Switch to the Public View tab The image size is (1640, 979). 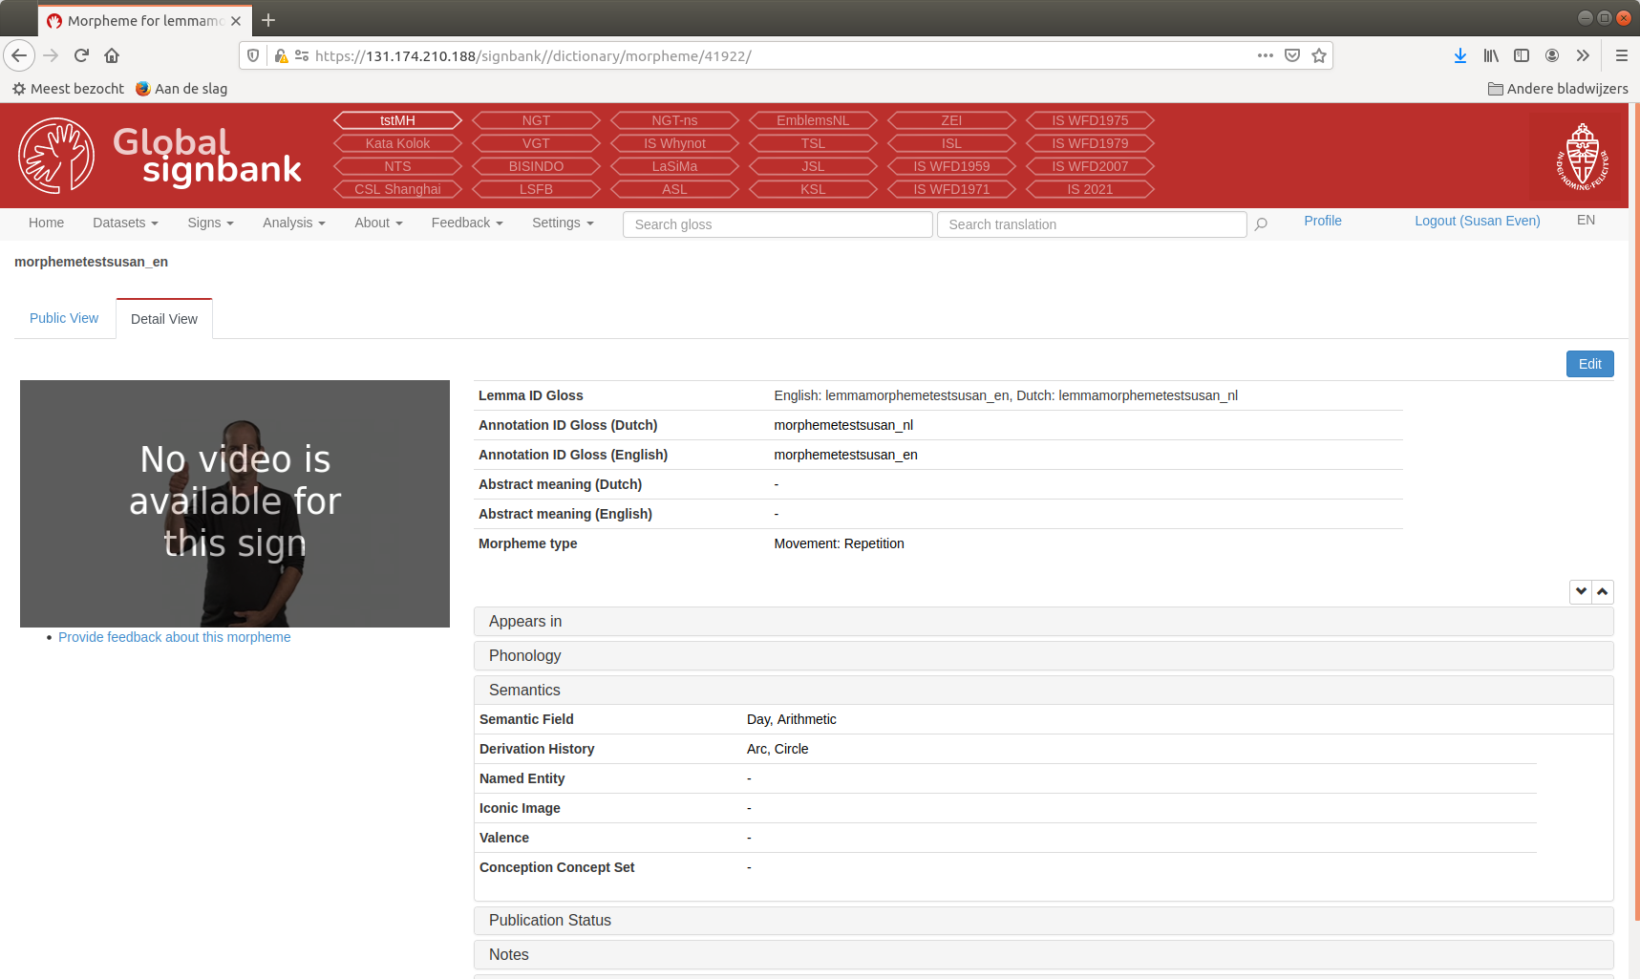(63, 318)
